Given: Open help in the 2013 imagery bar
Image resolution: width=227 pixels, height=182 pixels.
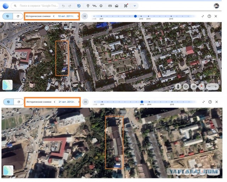Looking at the screenshot, I should 210,102.
